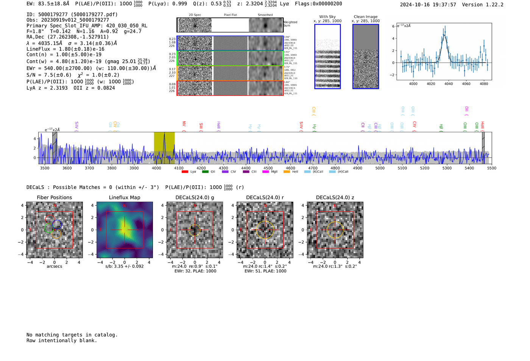This screenshot has width=530, height=361.
Task: Open the DECaLS(24.0) g cutout
Action: click(195, 230)
